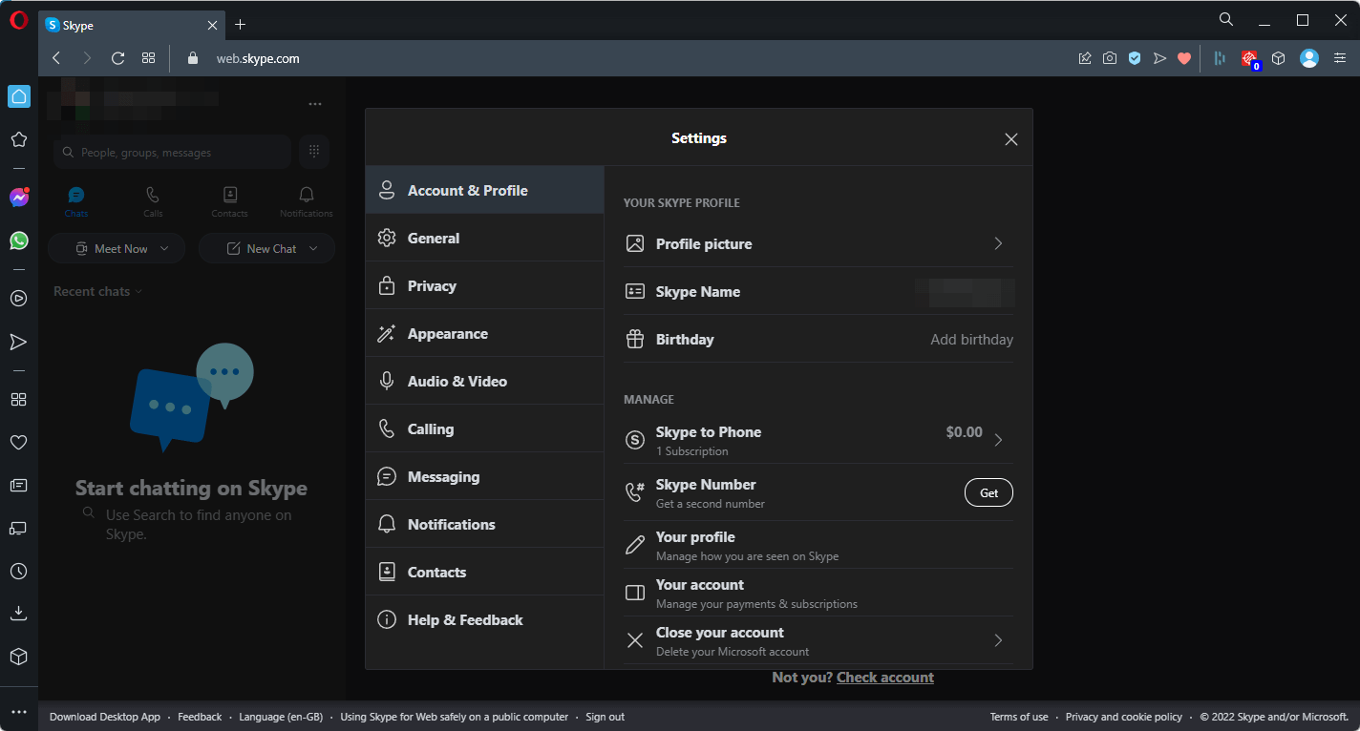Open Pinboards heart icon in sidebar
This screenshot has width=1360, height=731.
click(x=19, y=442)
